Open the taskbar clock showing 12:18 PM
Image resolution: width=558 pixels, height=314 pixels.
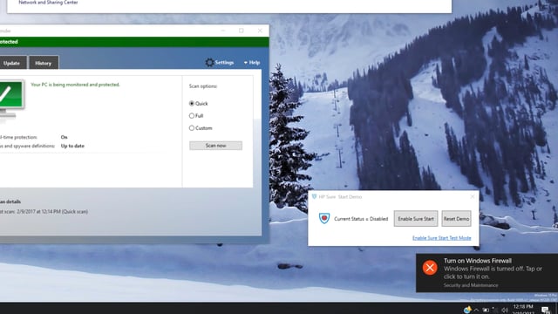click(523, 310)
